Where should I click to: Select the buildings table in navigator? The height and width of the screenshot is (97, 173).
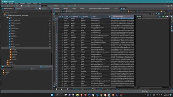click(13, 27)
